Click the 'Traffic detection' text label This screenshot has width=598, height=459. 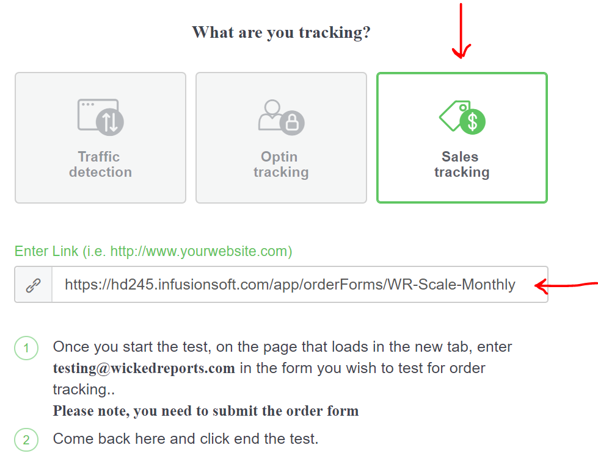pos(100,165)
